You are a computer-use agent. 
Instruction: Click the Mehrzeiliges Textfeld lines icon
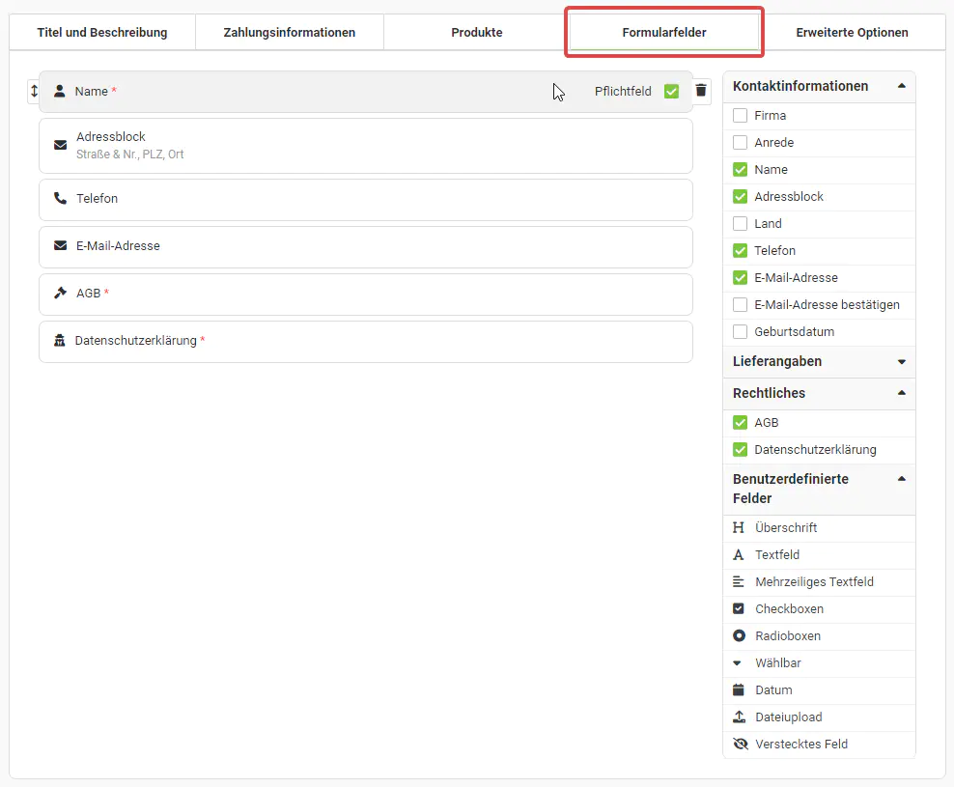point(739,582)
